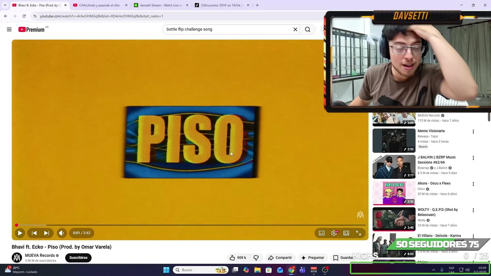Open Ahora - Oscu x Flexo video title

pos(434,183)
